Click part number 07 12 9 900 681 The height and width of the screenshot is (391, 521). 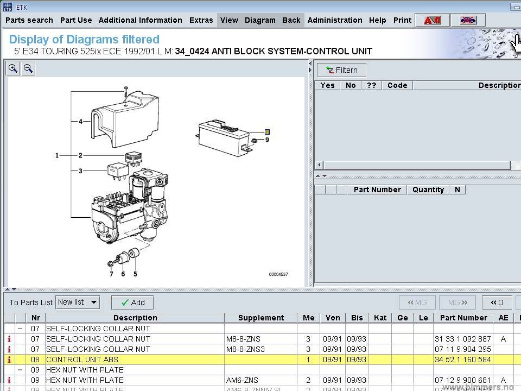pos(463,380)
